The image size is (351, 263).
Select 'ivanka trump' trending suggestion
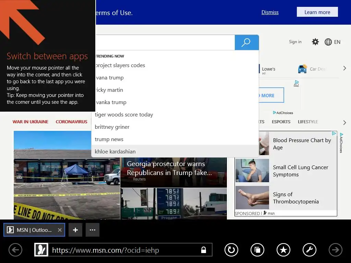(175, 102)
